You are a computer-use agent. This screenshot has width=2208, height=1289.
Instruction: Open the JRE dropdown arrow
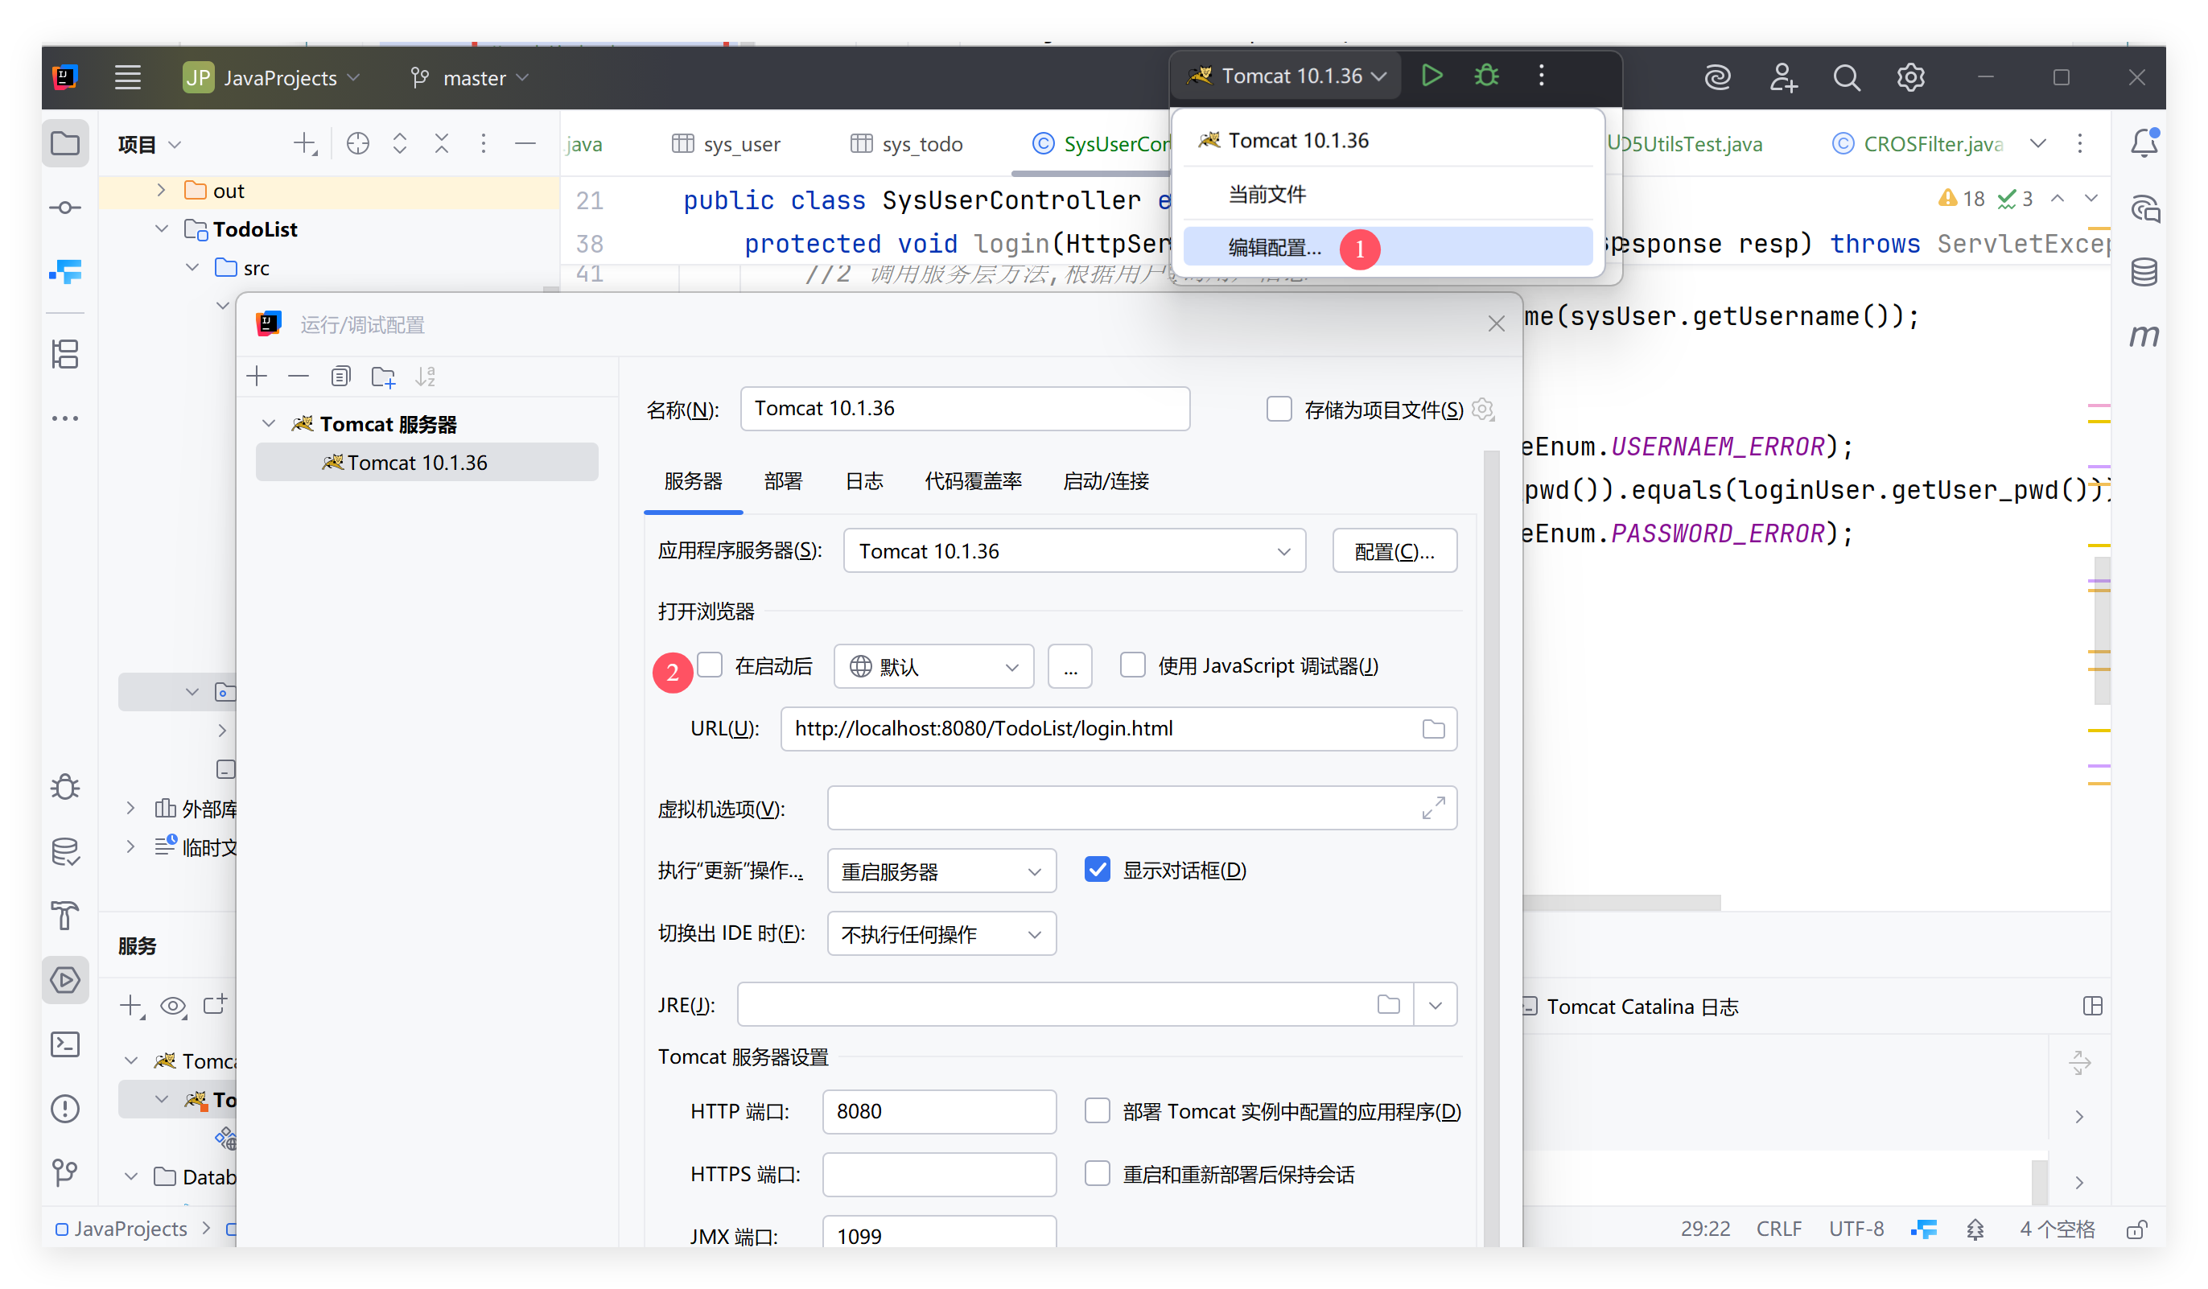click(1435, 1004)
